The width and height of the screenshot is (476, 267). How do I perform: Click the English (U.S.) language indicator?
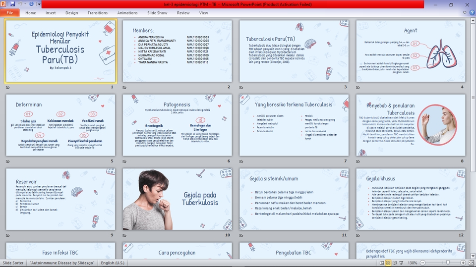(113, 263)
